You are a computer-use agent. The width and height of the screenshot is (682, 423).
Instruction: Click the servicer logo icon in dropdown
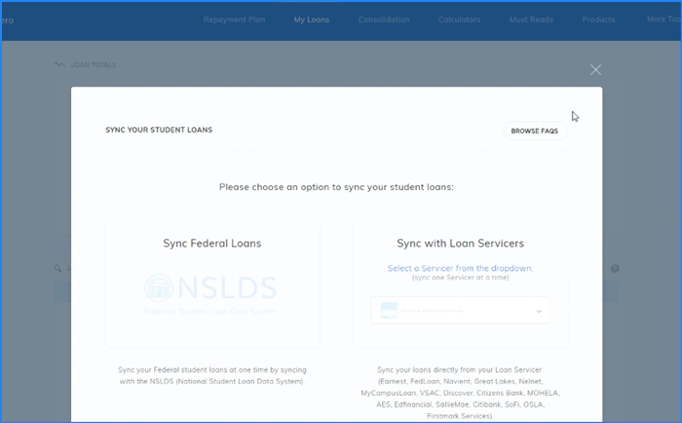(x=389, y=310)
